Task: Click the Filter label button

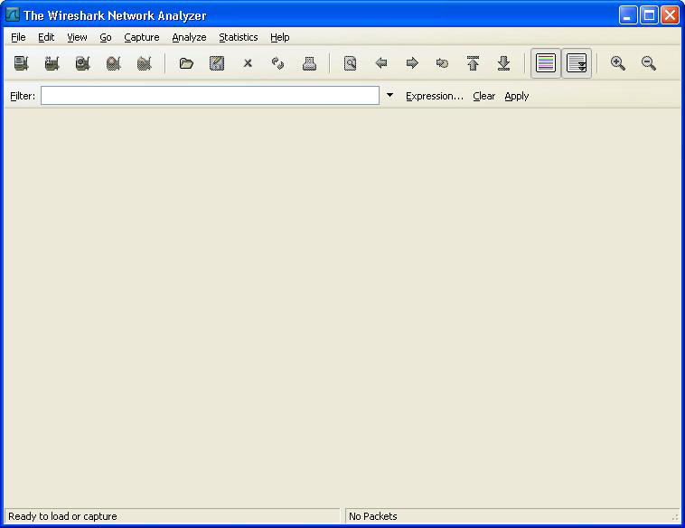Action: [23, 96]
